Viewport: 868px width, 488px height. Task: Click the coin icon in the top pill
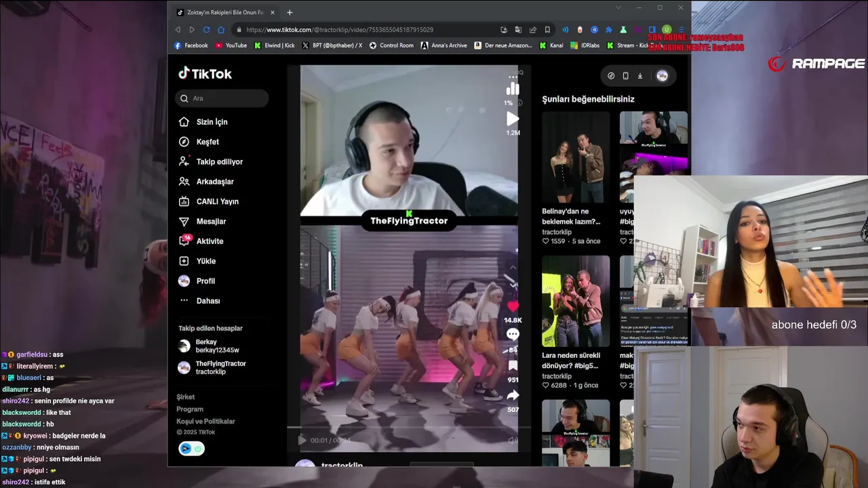(x=611, y=76)
